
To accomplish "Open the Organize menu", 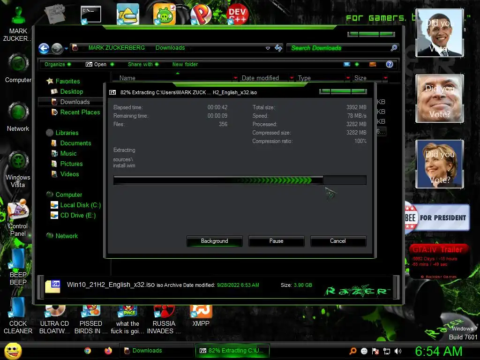I will 58,64.
